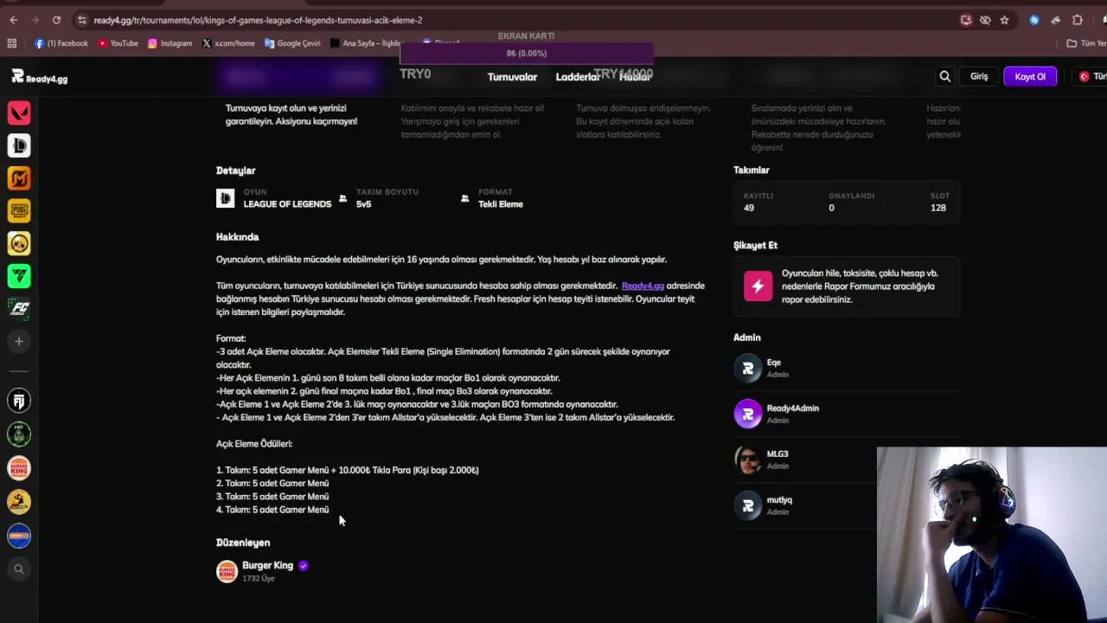Click the 5v5 team size text

coord(363,204)
